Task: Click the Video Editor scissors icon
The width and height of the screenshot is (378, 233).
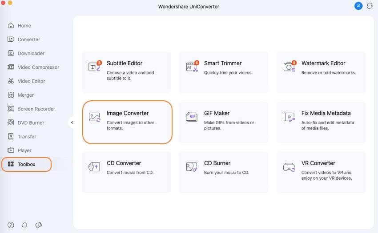Action: coord(11,81)
